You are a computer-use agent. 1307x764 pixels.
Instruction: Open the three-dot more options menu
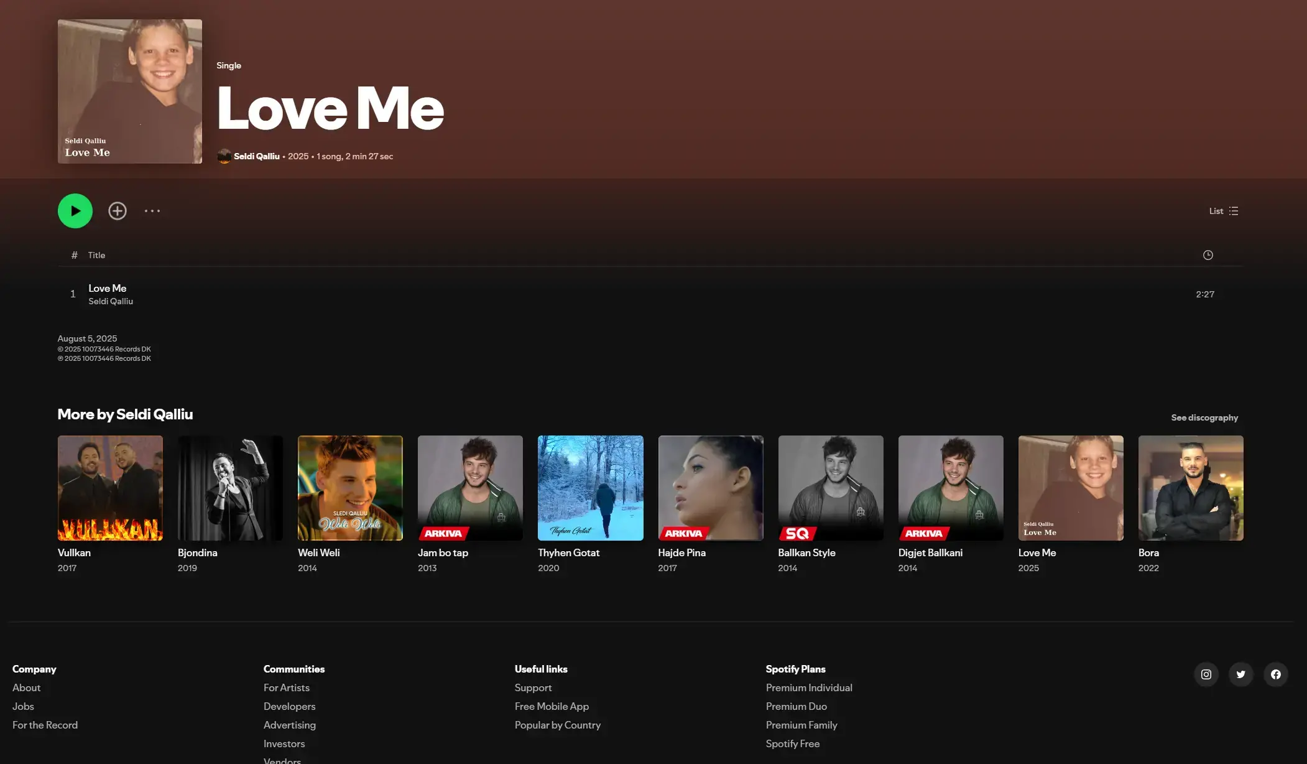click(x=152, y=211)
